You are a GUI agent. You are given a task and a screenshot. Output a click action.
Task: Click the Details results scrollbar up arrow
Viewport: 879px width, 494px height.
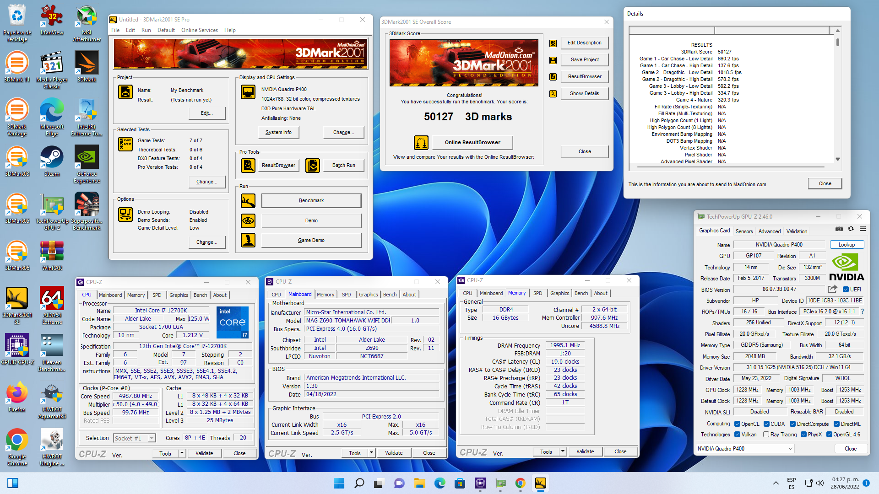[x=837, y=31]
